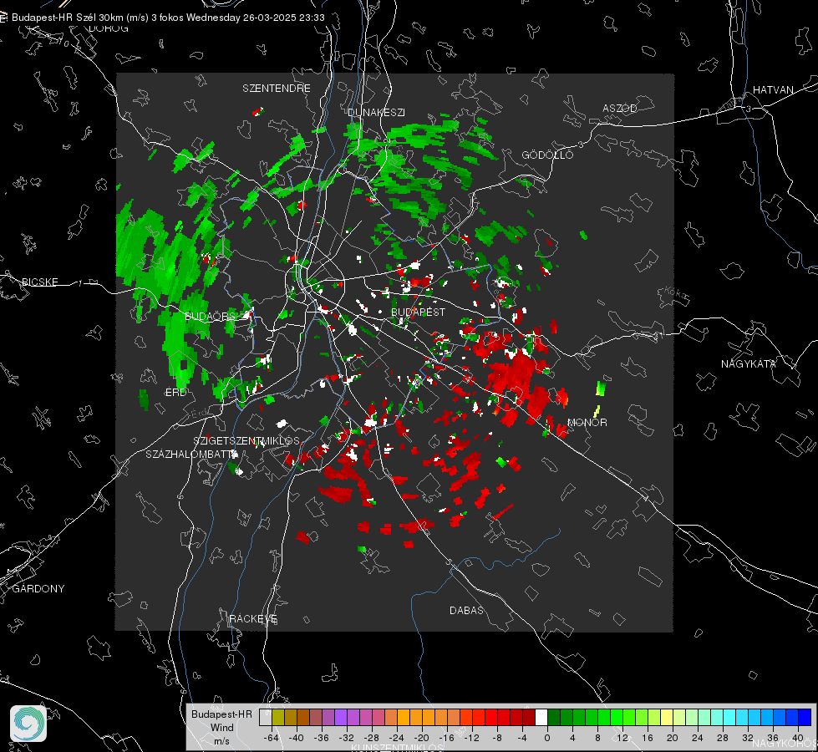Click the DUNAKESZI town label

point(376,113)
